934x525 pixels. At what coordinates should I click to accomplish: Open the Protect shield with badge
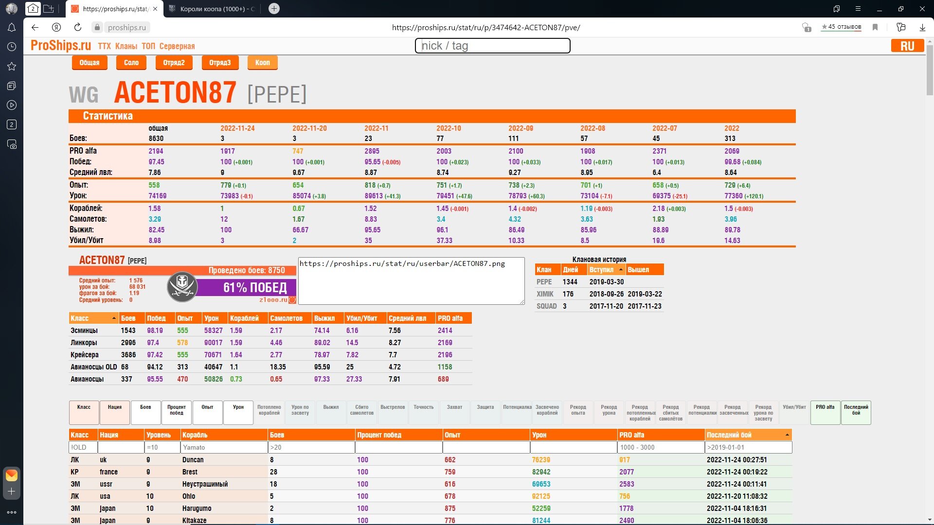pyautogui.click(x=806, y=27)
